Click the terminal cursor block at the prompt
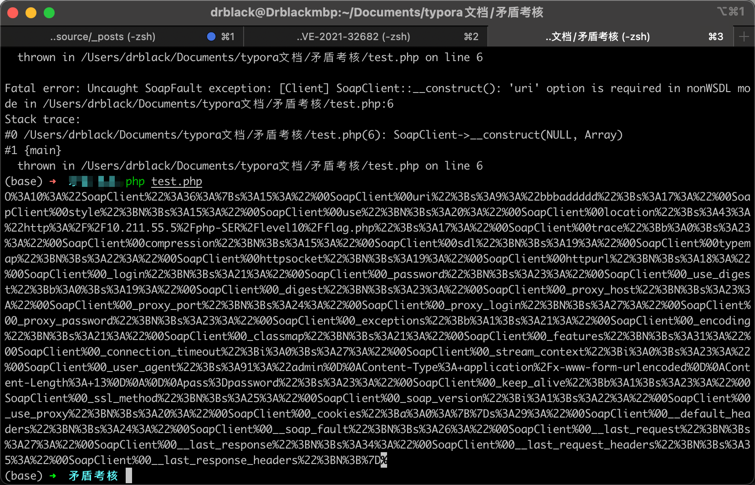 [x=129, y=476]
